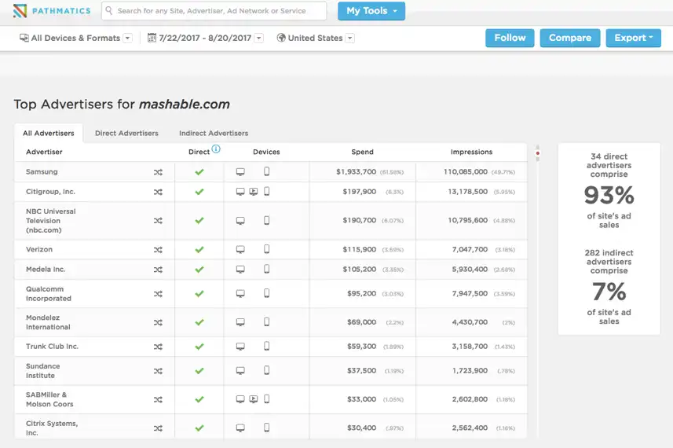
Task: Open the Samsung advertiser link
Action: [x=42, y=172]
